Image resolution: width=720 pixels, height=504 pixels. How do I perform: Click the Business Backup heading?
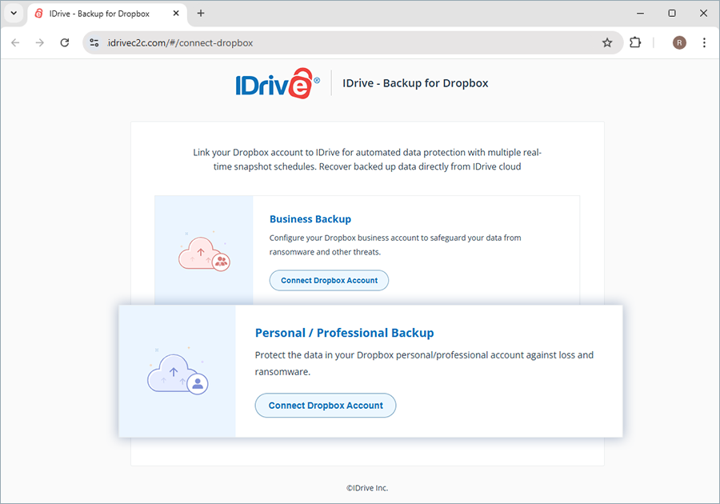tap(310, 219)
